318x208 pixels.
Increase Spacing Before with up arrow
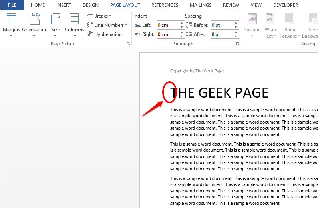235,23
